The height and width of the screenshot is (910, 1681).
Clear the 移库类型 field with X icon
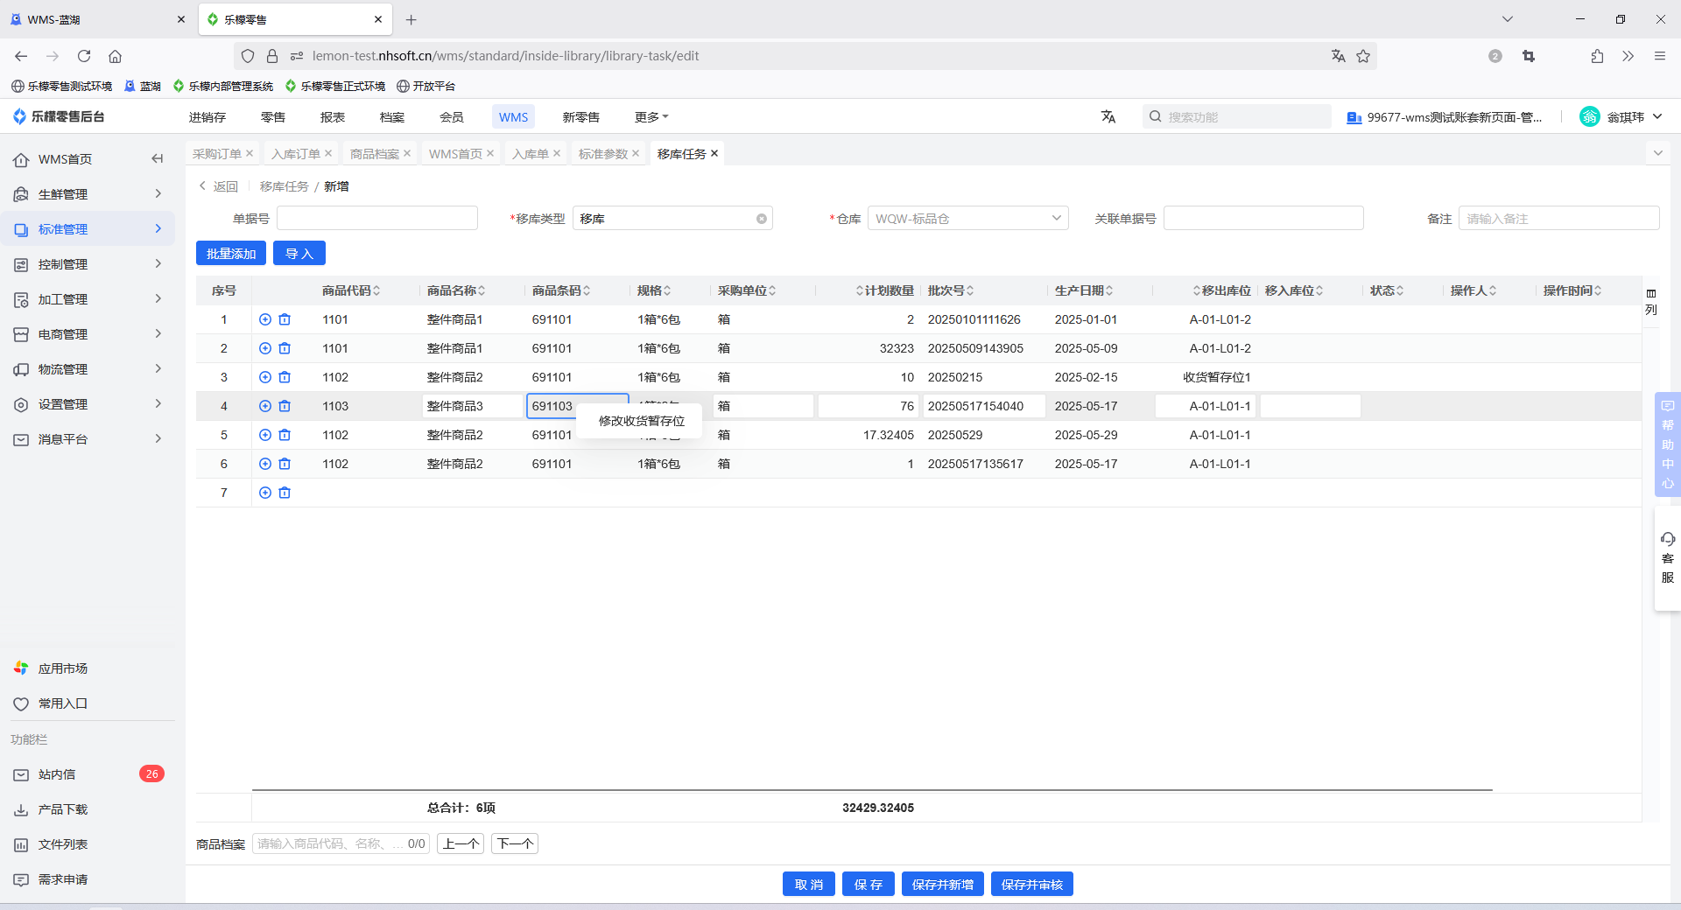click(762, 219)
